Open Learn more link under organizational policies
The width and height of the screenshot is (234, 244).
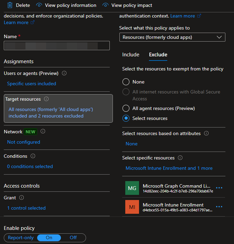coord(16,23)
